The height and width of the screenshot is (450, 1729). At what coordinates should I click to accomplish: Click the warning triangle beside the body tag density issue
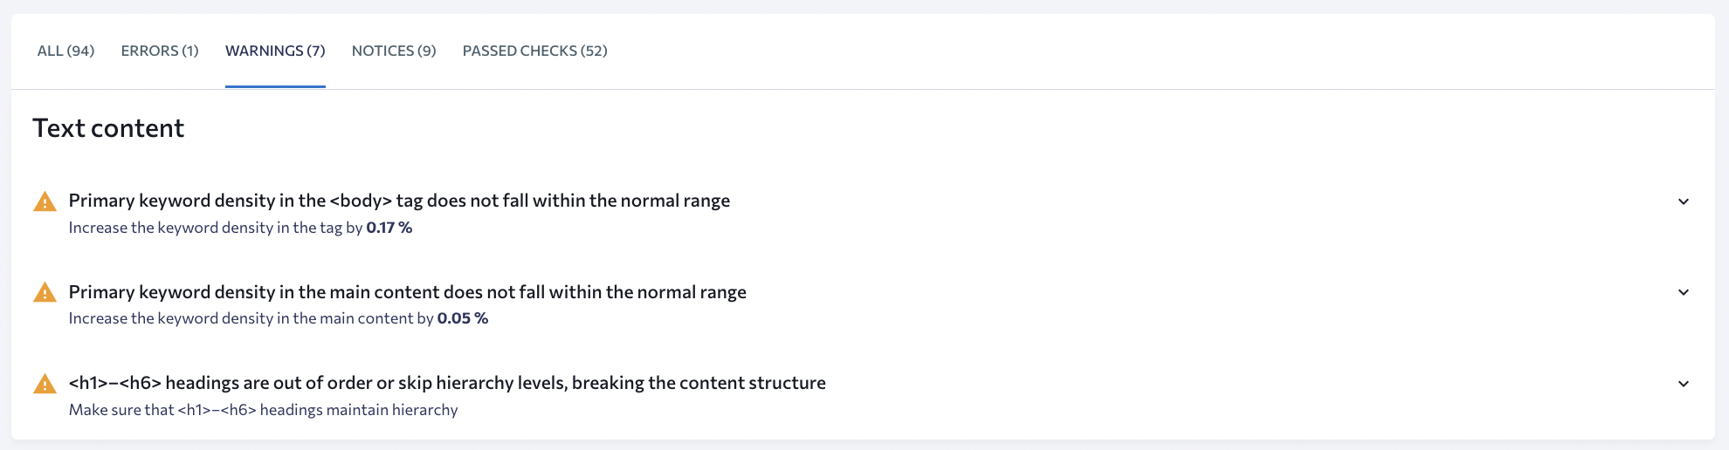click(x=45, y=201)
